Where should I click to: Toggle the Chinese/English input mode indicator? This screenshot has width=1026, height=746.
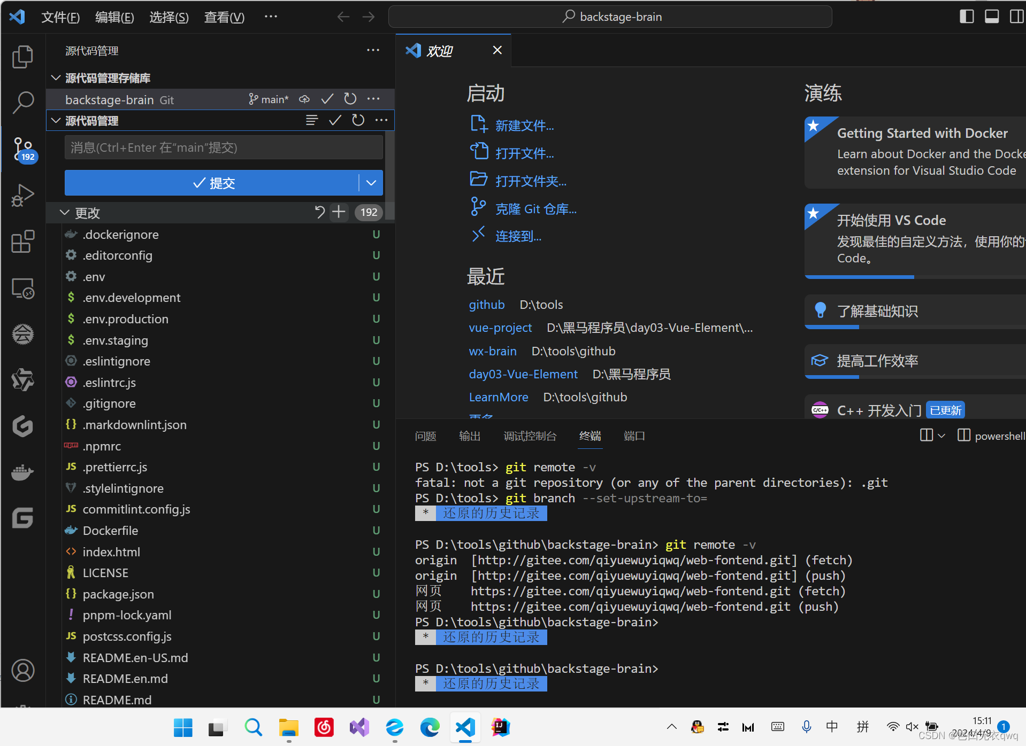(x=832, y=726)
